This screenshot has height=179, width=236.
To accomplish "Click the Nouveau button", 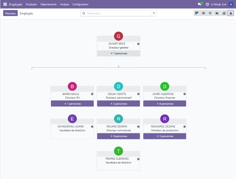I will [x=10, y=13].
